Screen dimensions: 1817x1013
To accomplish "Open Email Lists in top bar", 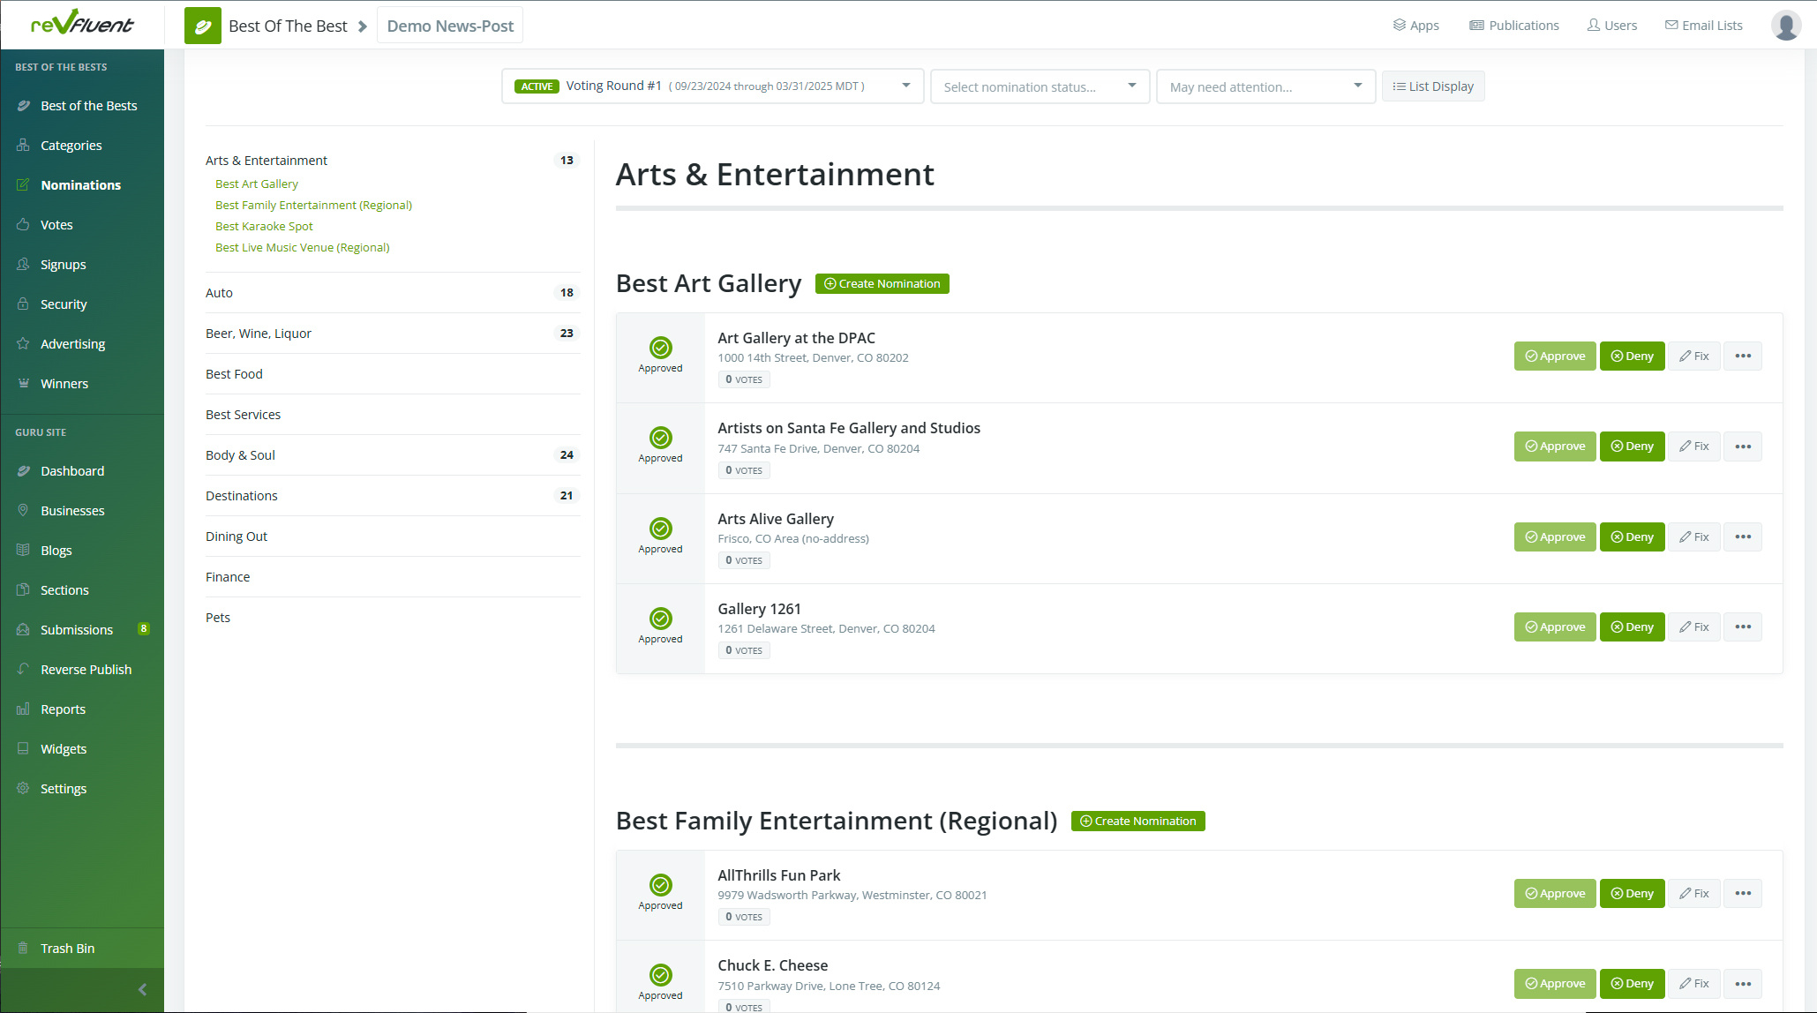I will pos(1703,26).
